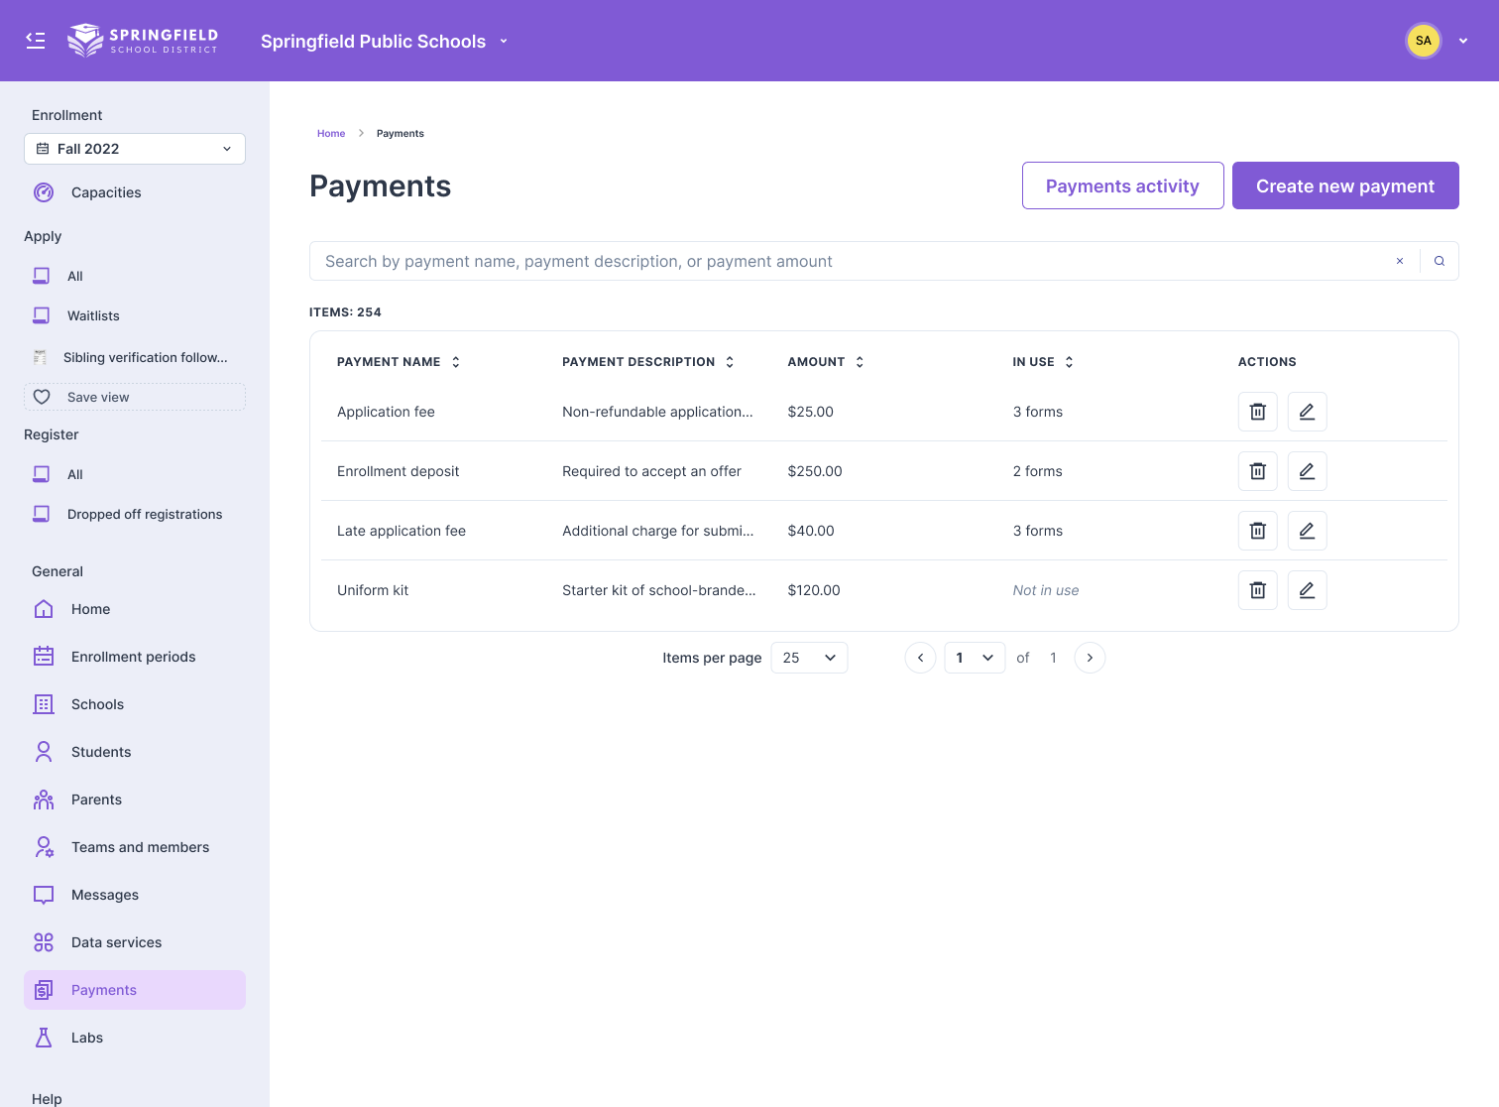This screenshot has width=1499, height=1107.
Task: Delete the Application fee payment
Action: 1257,412
